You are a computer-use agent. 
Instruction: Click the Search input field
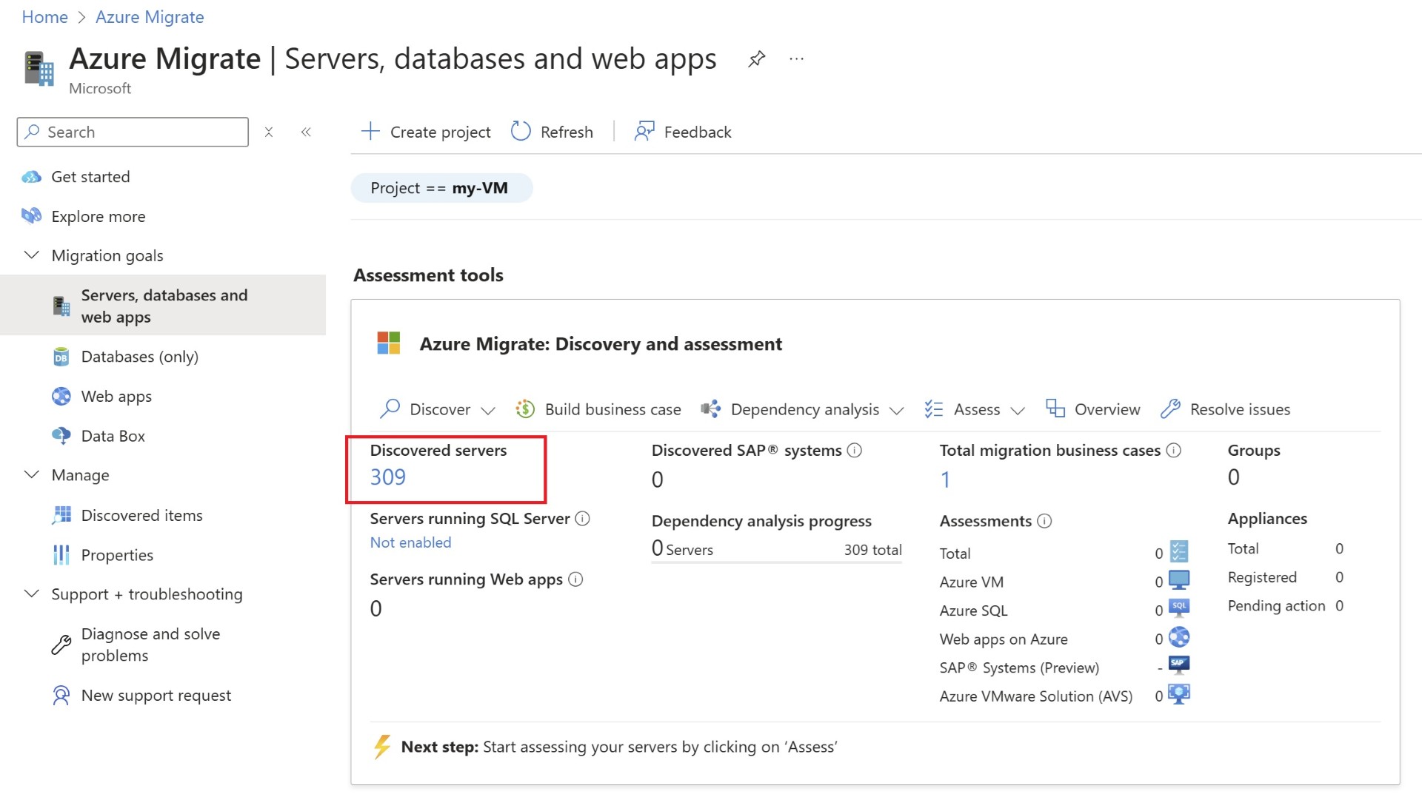click(x=133, y=132)
